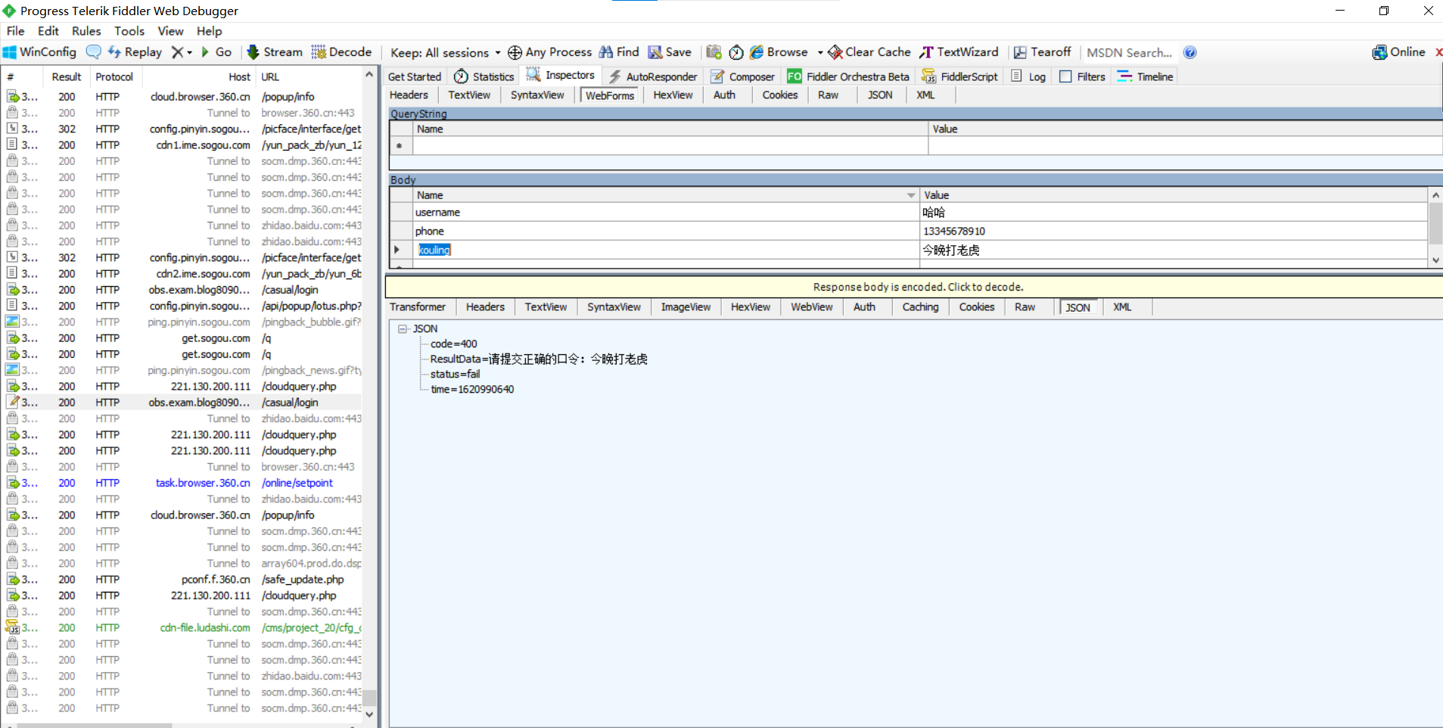Open the Composer tab
Image resolution: width=1443 pixels, height=728 pixels.
pos(742,76)
